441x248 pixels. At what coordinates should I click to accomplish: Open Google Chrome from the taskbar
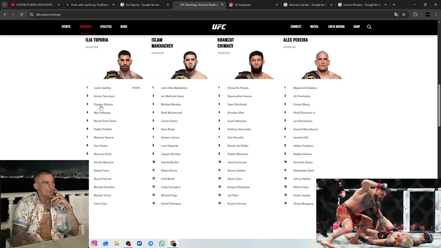[x=173, y=244]
